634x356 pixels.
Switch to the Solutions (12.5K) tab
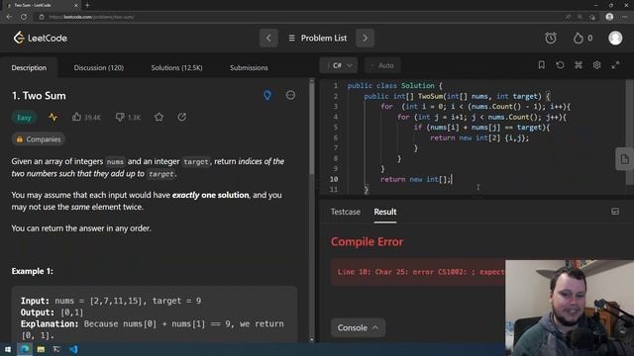click(176, 67)
